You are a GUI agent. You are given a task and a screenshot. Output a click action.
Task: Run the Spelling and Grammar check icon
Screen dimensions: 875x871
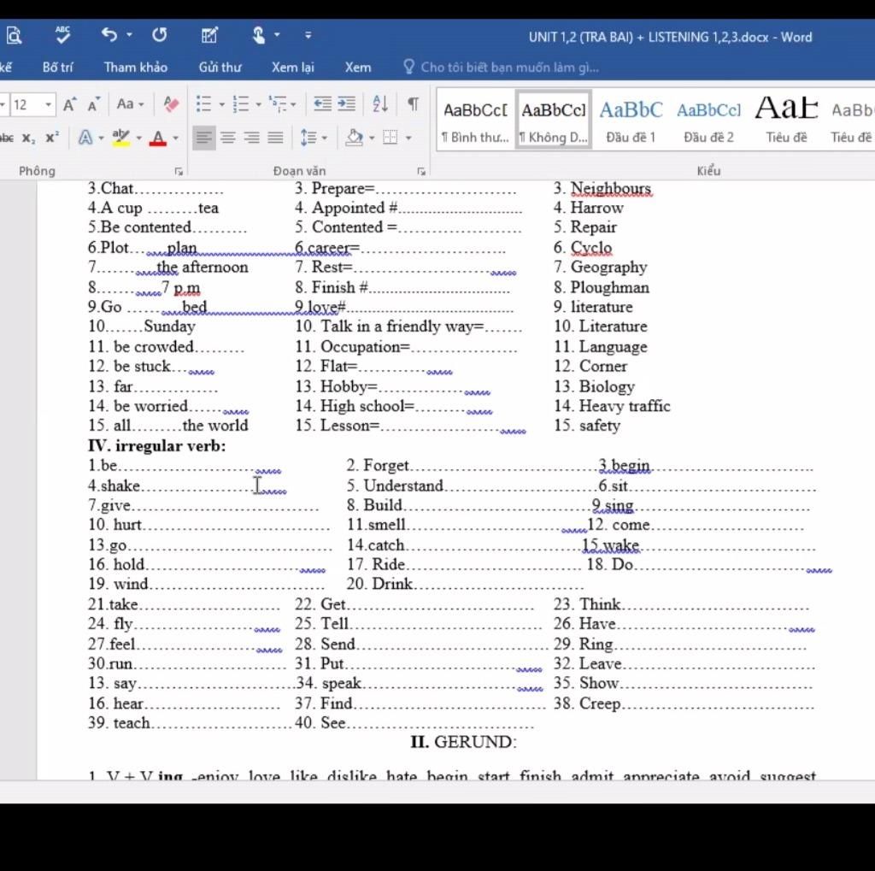[63, 34]
